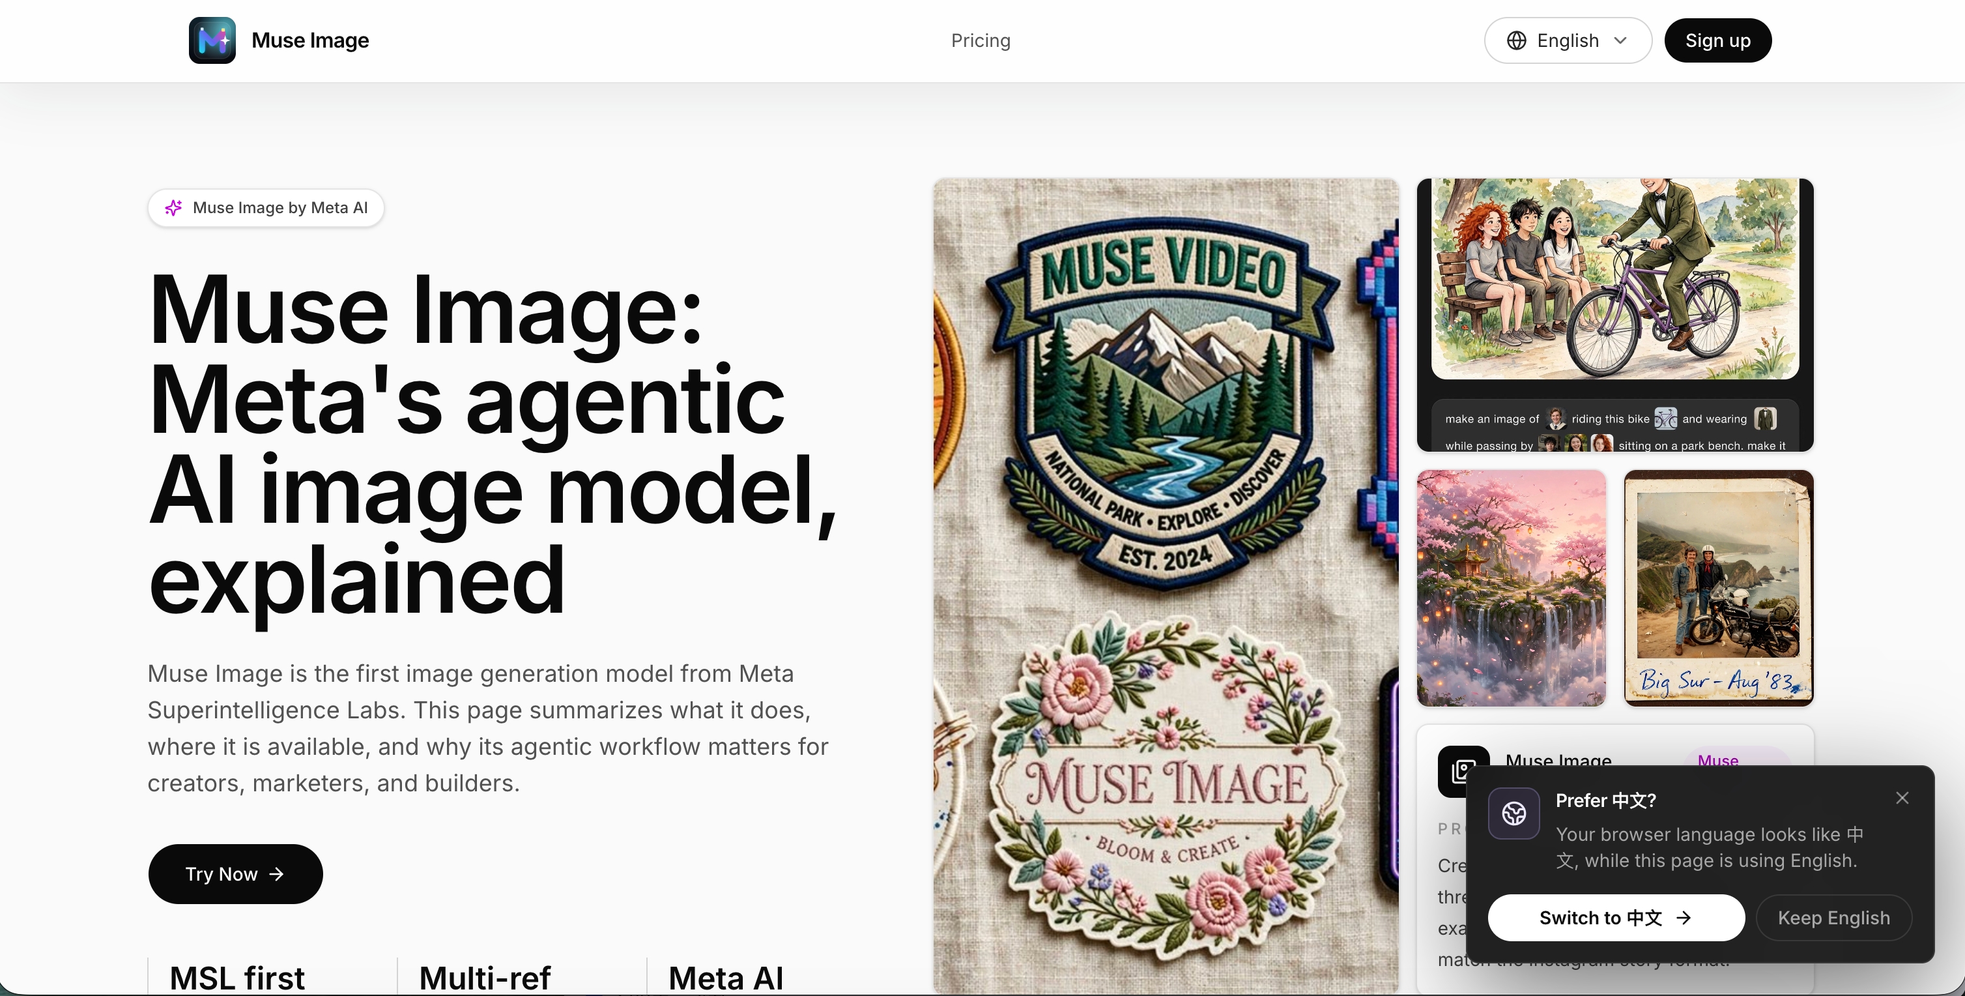Image resolution: width=1965 pixels, height=996 pixels.
Task: Click the Multi-ref heading
Action: (x=484, y=978)
